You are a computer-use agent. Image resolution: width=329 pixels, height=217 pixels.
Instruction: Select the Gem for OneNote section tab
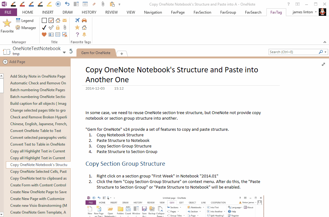pos(96,53)
